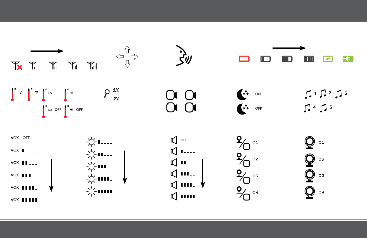Select the Lo OFF temperature alert icon
The width and height of the screenshot is (367, 238).
tap(52, 111)
